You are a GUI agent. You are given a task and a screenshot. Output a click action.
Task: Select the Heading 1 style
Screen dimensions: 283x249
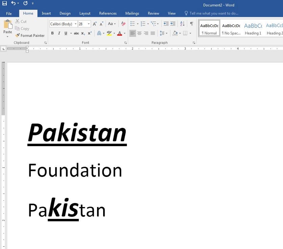[x=253, y=28]
